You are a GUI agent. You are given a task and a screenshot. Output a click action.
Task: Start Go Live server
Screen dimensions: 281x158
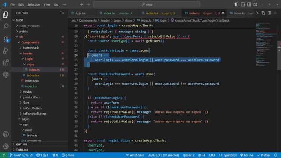pyautogui.click(x=247, y=155)
